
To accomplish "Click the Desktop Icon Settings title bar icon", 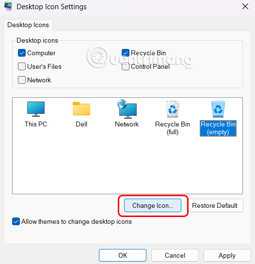I will [x=8, y=6].
